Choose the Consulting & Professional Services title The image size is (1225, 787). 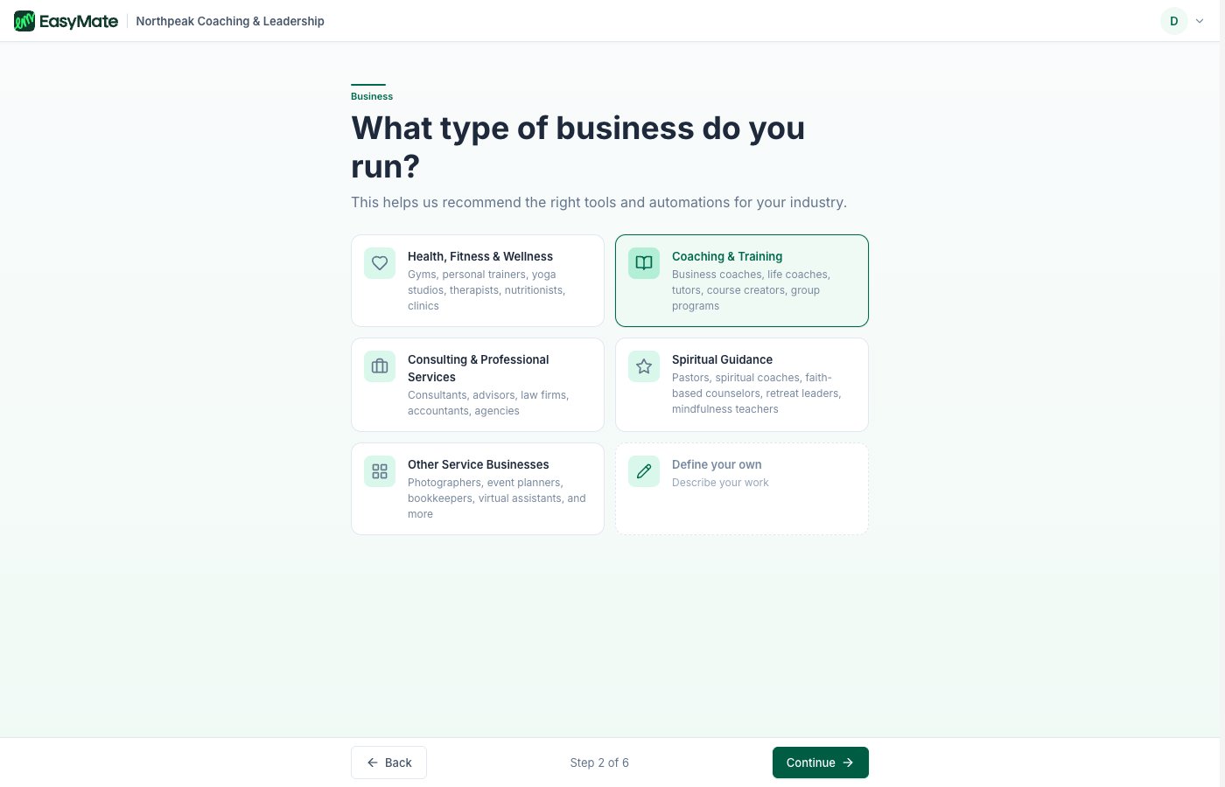tap(479, 368)
